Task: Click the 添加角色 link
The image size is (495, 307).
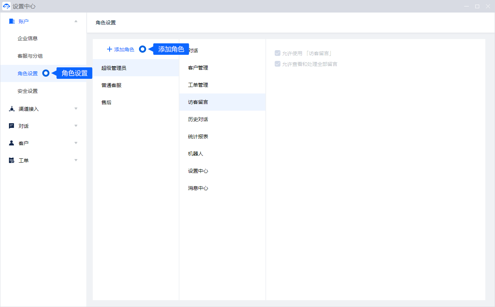Action: (x=124, y=49)
